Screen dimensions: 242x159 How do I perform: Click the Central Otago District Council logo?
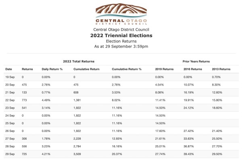pyautogui.click(x=121, y=14)
